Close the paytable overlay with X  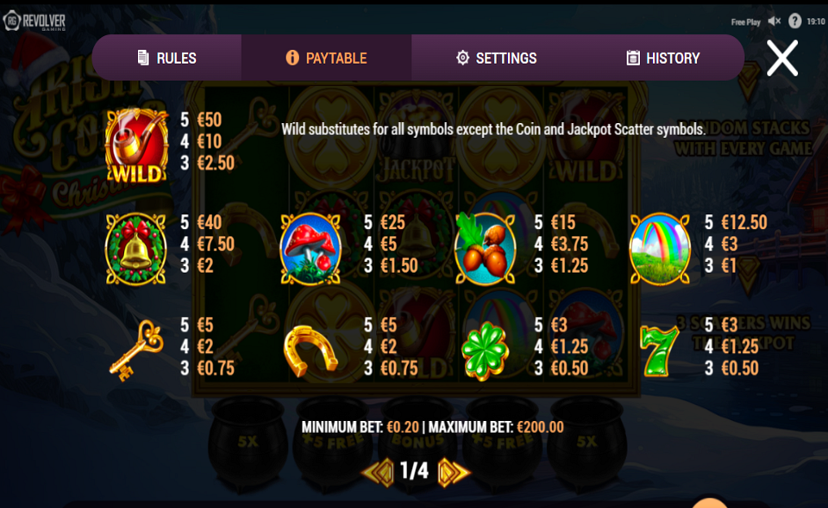(782, 58)
